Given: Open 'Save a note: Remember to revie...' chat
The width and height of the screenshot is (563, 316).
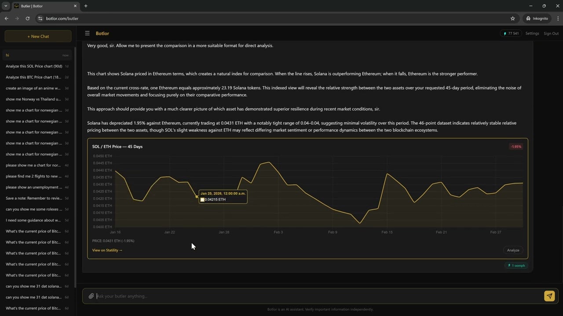Looking at the screenshot, I should (37, 198).
